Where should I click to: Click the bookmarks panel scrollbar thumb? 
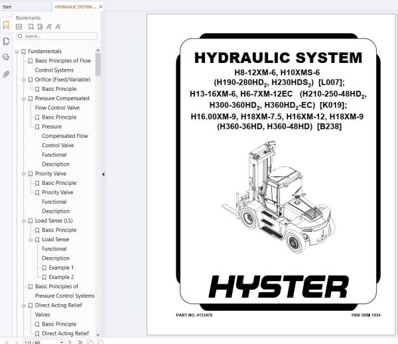pos(98,64)
